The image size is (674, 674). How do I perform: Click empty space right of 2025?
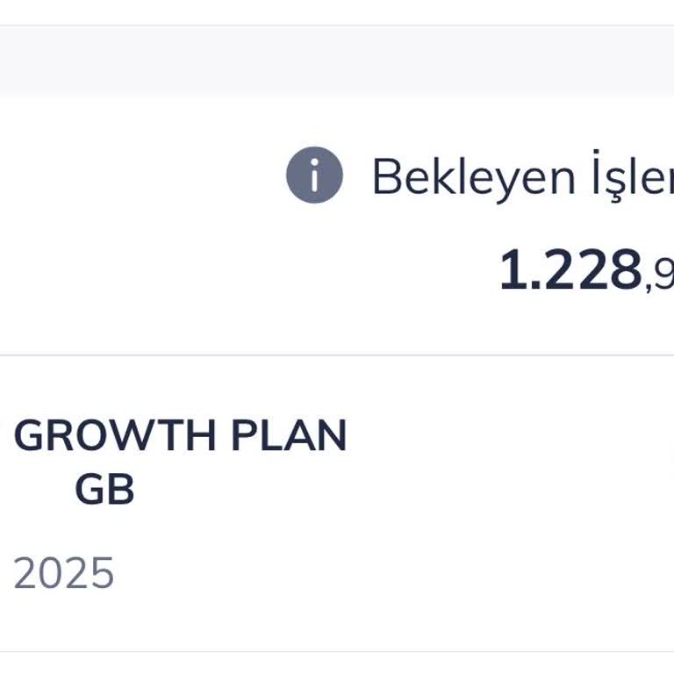tap(351, 573)
